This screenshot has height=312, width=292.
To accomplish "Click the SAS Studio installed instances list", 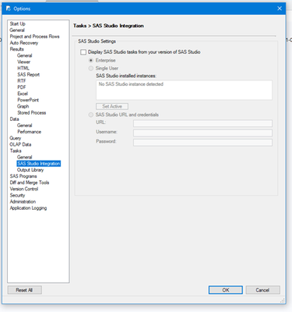I will tap(184, 90).
